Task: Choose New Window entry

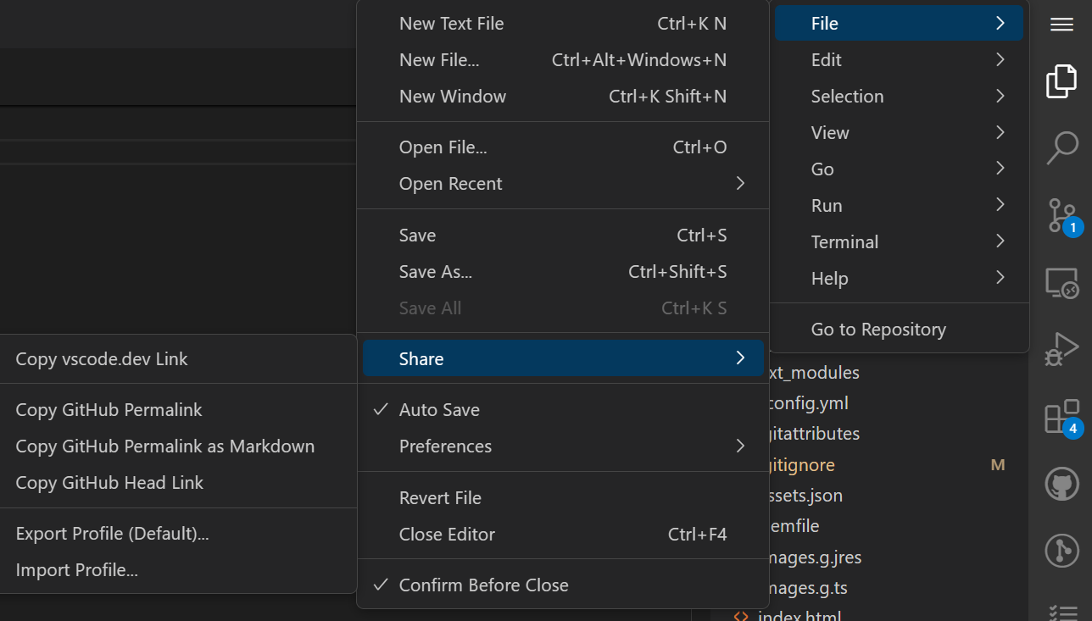Action: [x=563, y=97]
